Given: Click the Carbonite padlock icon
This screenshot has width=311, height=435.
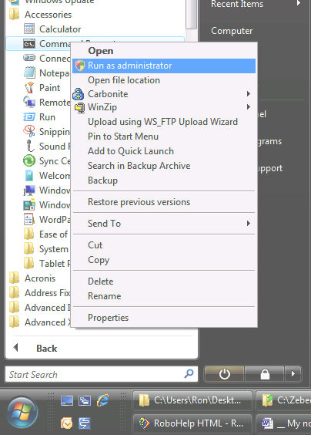Looking at the screenshot, I should [x=78, y=94].
